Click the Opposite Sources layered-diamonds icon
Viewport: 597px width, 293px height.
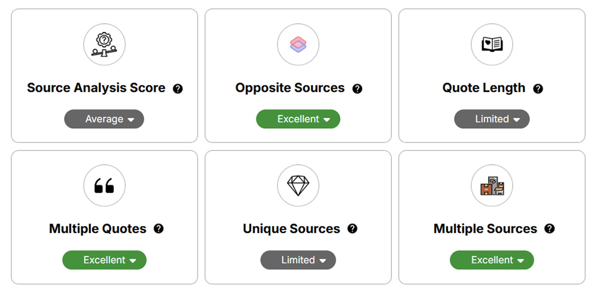(298, 45)
